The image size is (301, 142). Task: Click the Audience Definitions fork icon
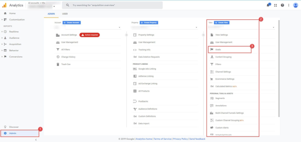click(135, 109)
